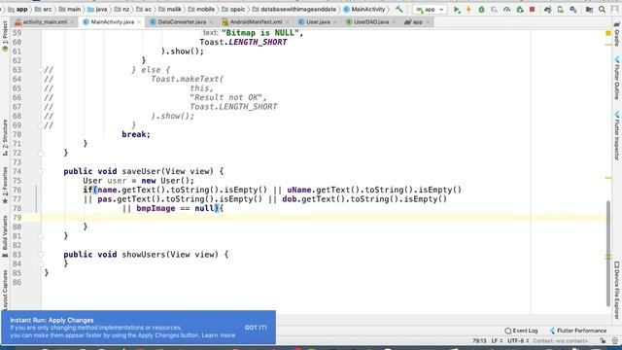Close the DataConverter.java tab
This screenshot has width=622, height=350.
(211, 22)
